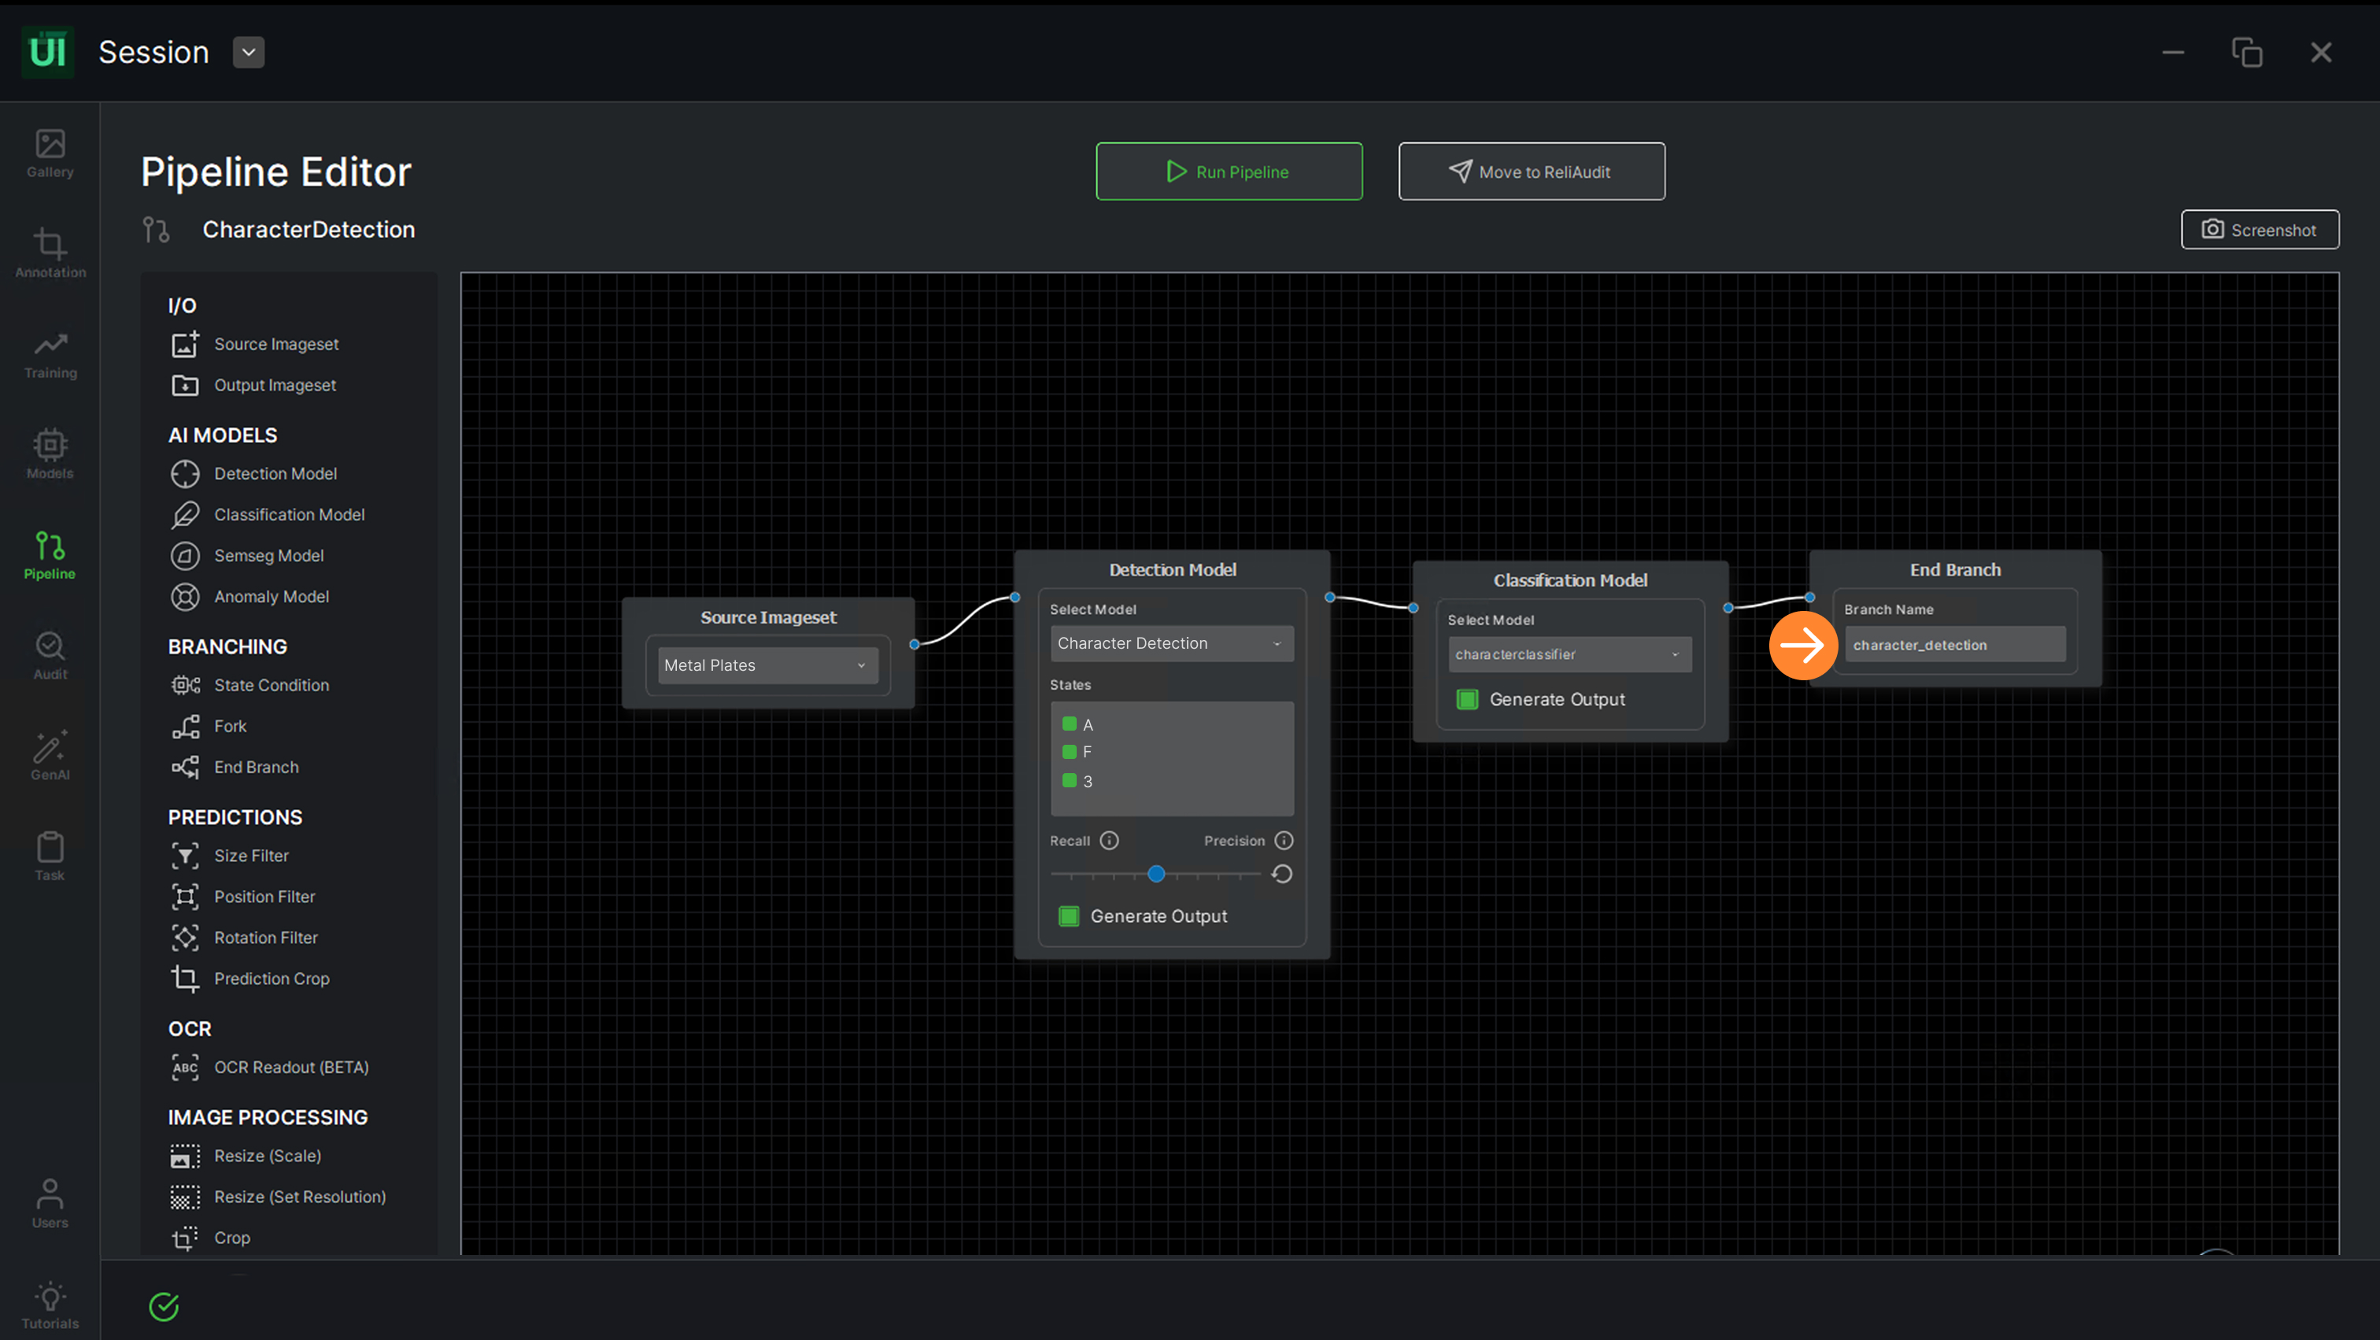Toggle Generate Output in Detection Model node

tap(1069, 916)
